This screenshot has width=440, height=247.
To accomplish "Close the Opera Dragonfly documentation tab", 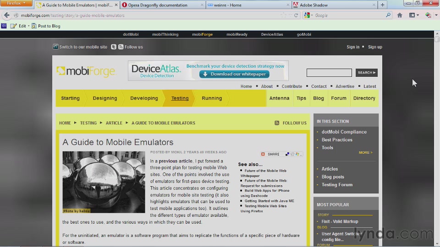I will 202,5.
